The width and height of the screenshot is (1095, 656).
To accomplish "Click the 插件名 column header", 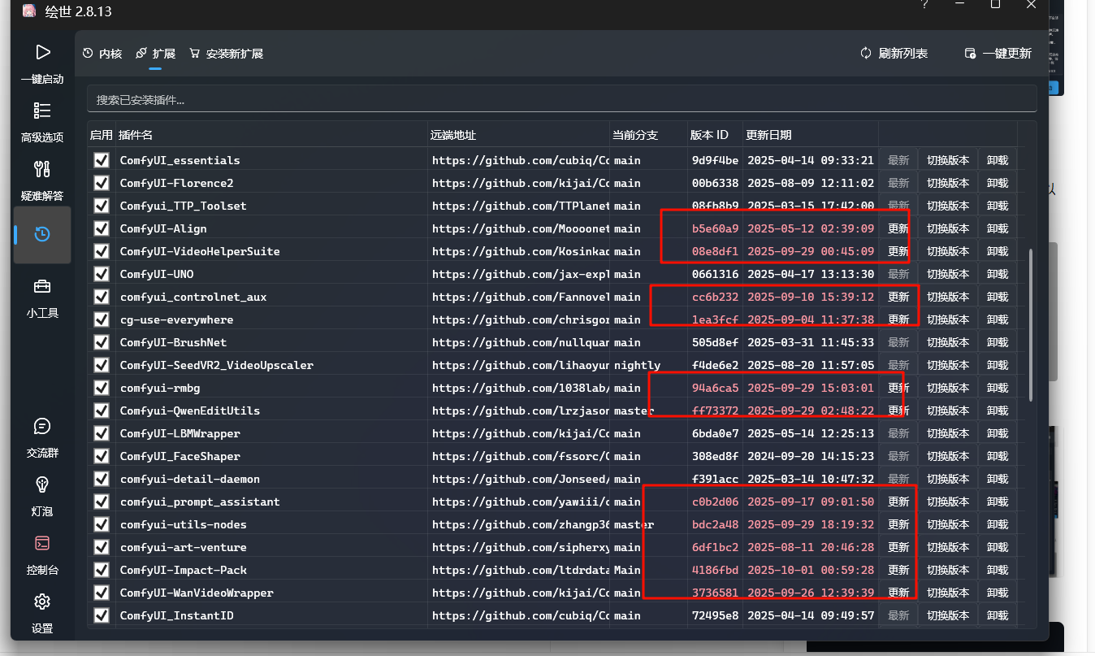I will coord(272,135).
